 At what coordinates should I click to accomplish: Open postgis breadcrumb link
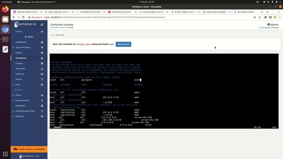tap(63, 27)
